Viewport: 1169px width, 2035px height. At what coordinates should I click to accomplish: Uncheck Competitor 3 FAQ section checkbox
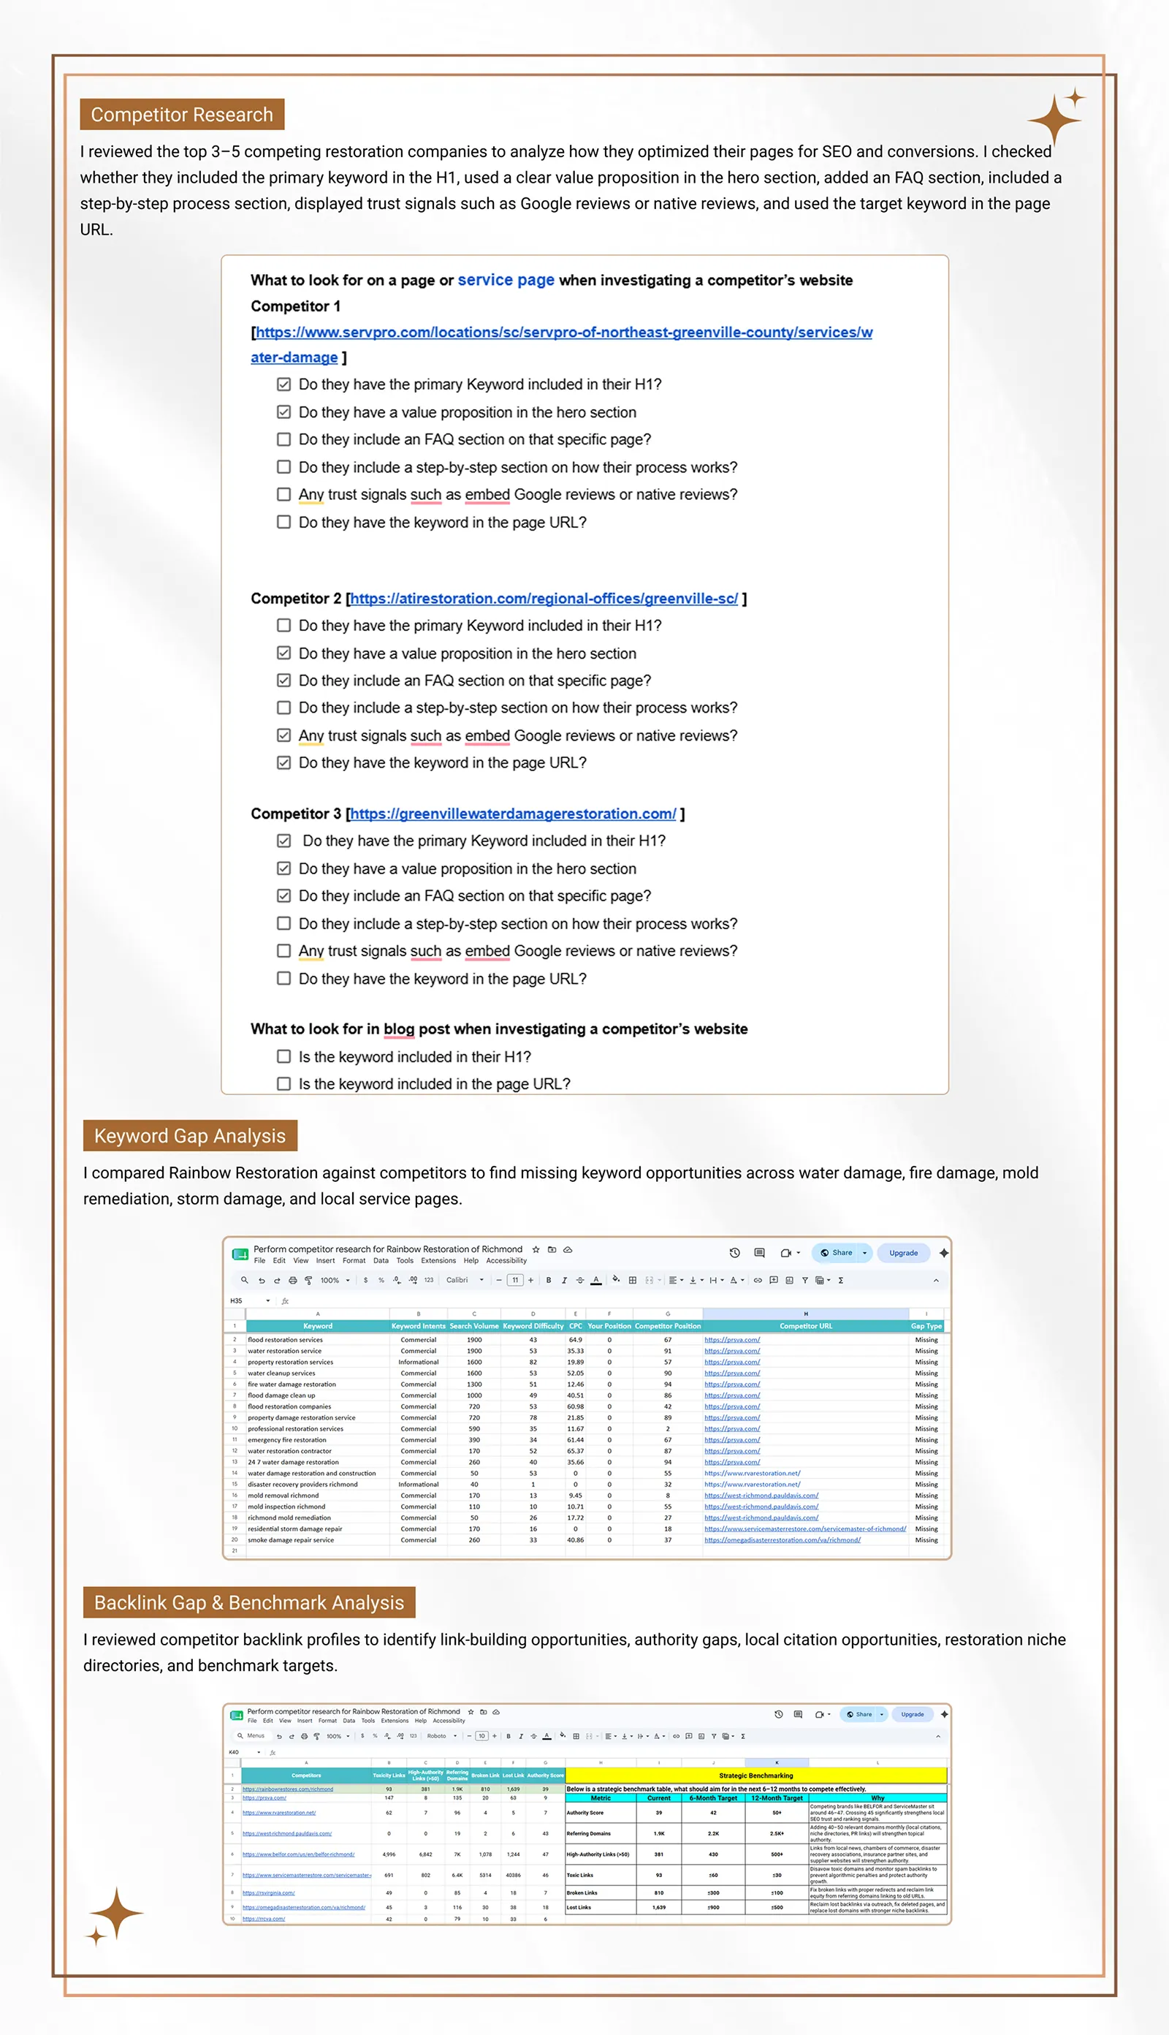pos(283,895)
